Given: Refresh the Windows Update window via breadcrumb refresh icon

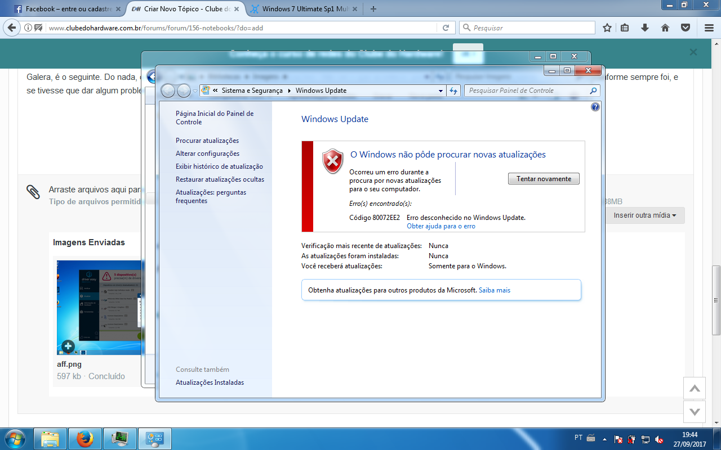Looking at the screenshot, I should (454, 91).
